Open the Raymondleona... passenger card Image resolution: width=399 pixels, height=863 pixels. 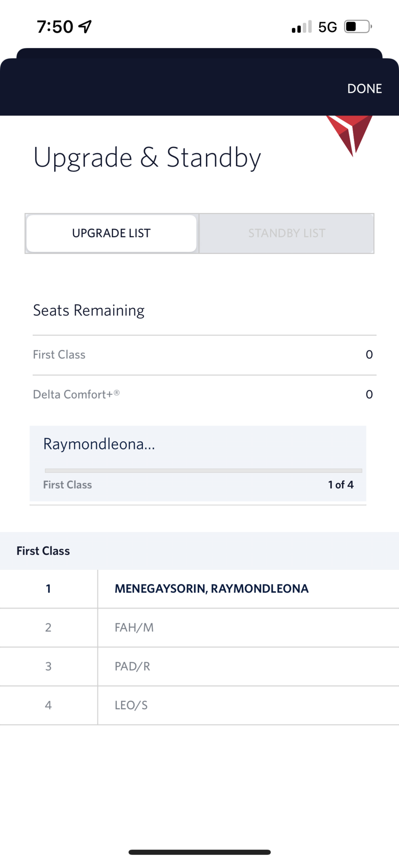(198, 463)
